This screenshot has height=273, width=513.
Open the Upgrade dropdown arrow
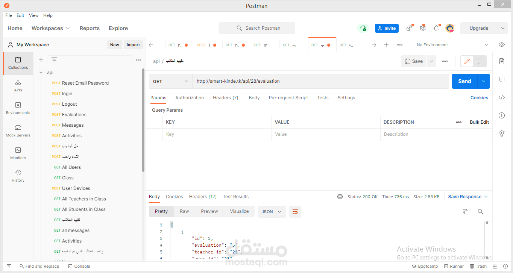[x=502, y=28]
